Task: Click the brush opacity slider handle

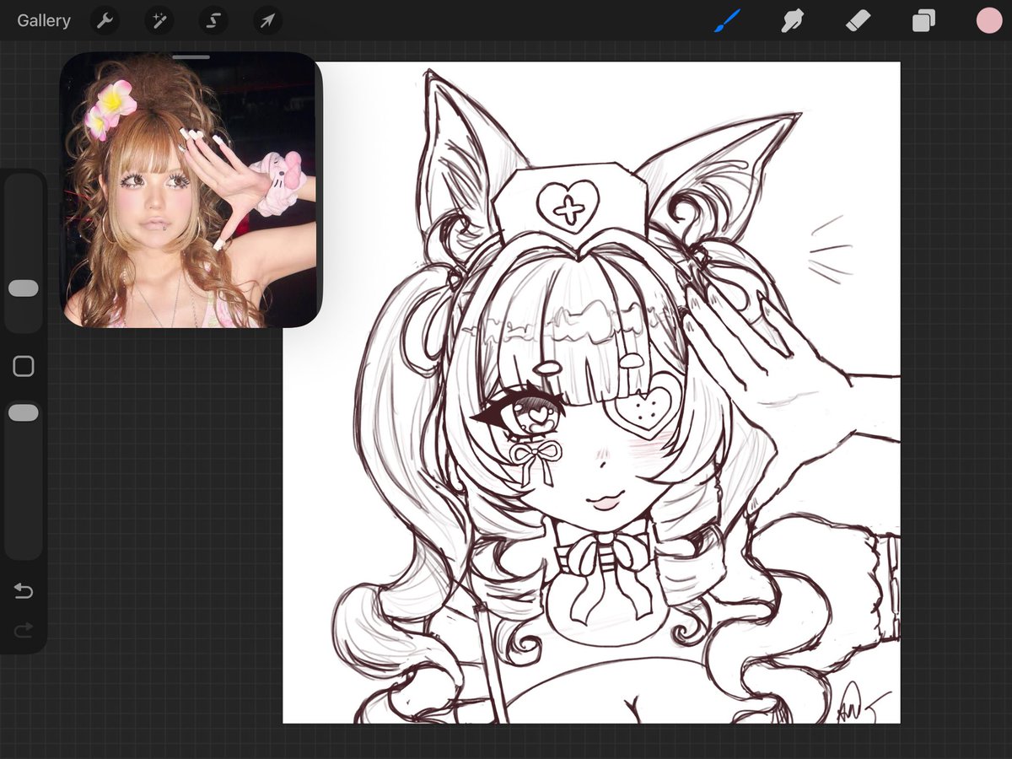Action: pyautogui.click(x=24, y=412)
